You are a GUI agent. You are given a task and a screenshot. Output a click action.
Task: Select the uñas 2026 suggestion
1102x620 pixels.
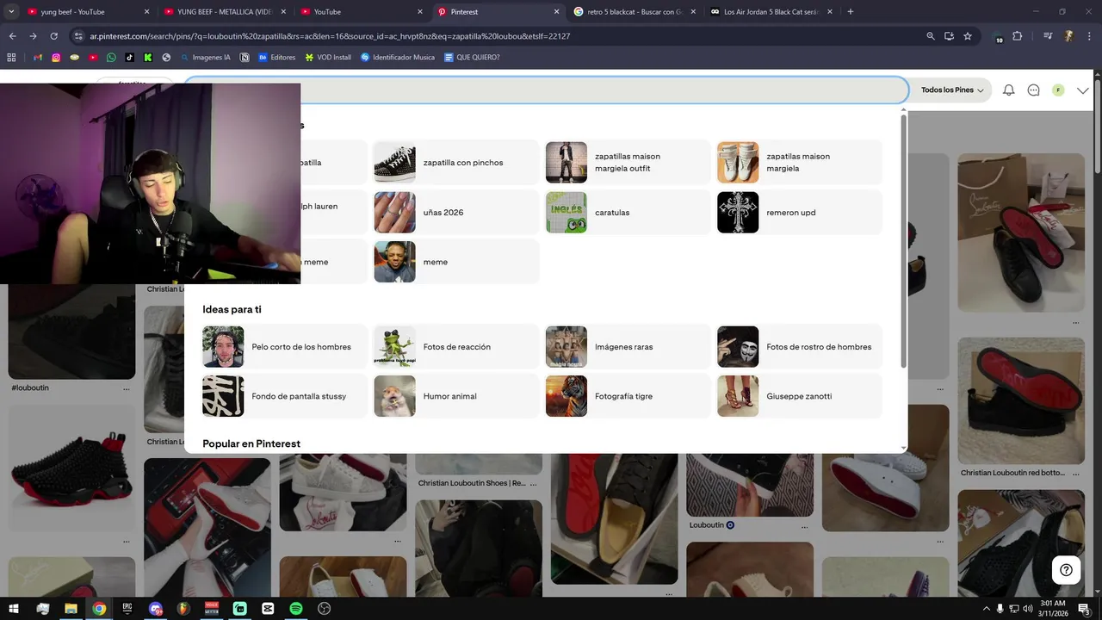456,213
